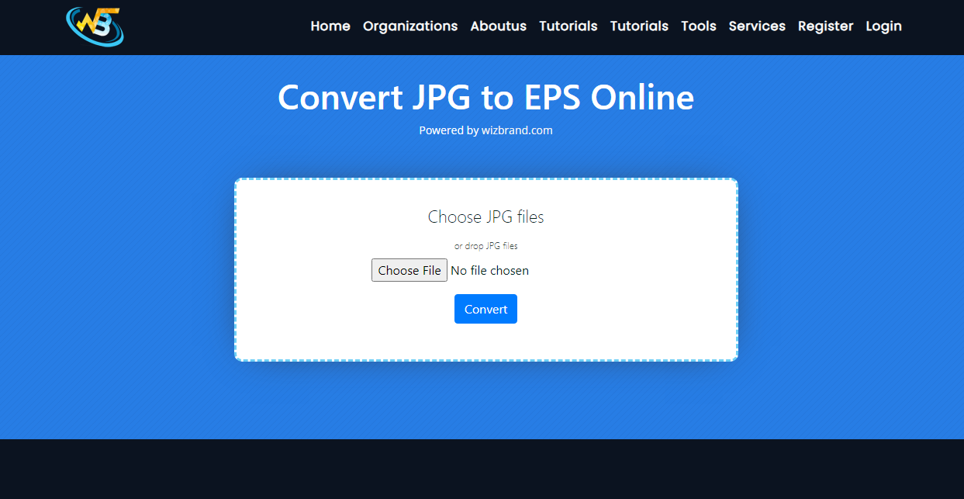Open the Tools menu item
The width and height of the screenshot is (964, 499).
[699, 26]
